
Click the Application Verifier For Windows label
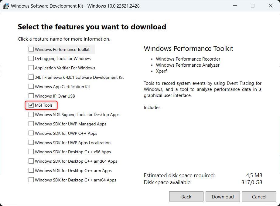pyautogui.click(x=65, y=68)
